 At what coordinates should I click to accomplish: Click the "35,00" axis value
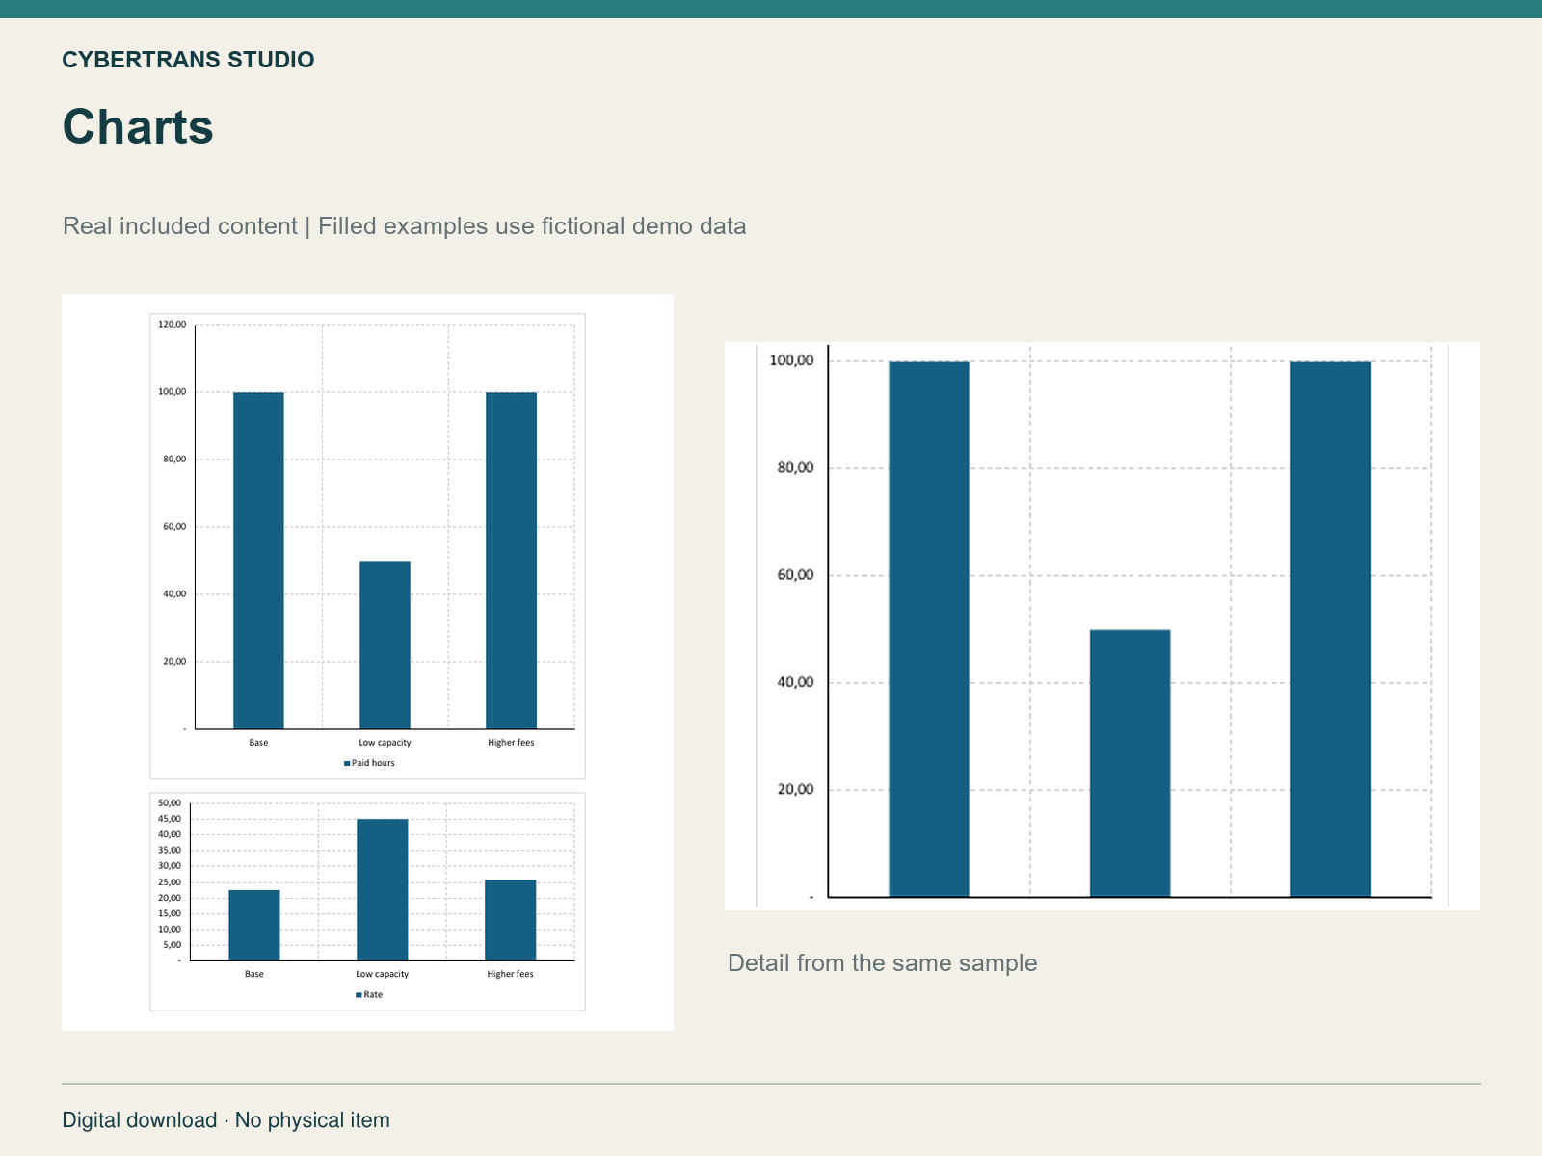170,851
